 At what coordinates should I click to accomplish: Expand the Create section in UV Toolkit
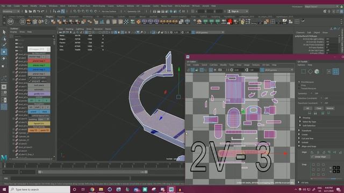(299, 135)
